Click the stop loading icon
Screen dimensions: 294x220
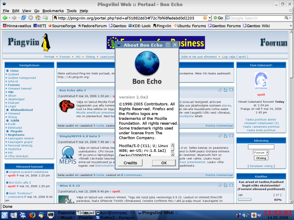click(31, 18)
